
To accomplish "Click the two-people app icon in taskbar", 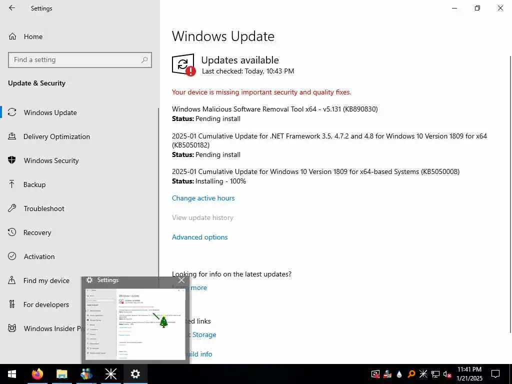I will point(86,374).
